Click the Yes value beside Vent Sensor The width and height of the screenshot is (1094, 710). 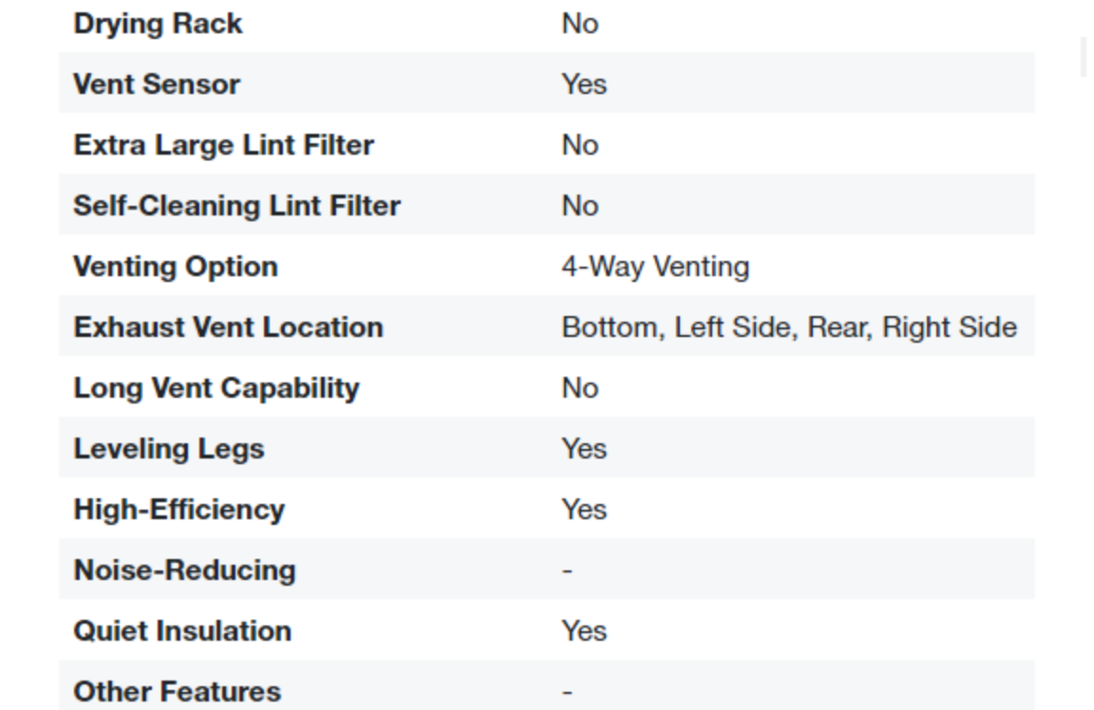click(584, 84)
